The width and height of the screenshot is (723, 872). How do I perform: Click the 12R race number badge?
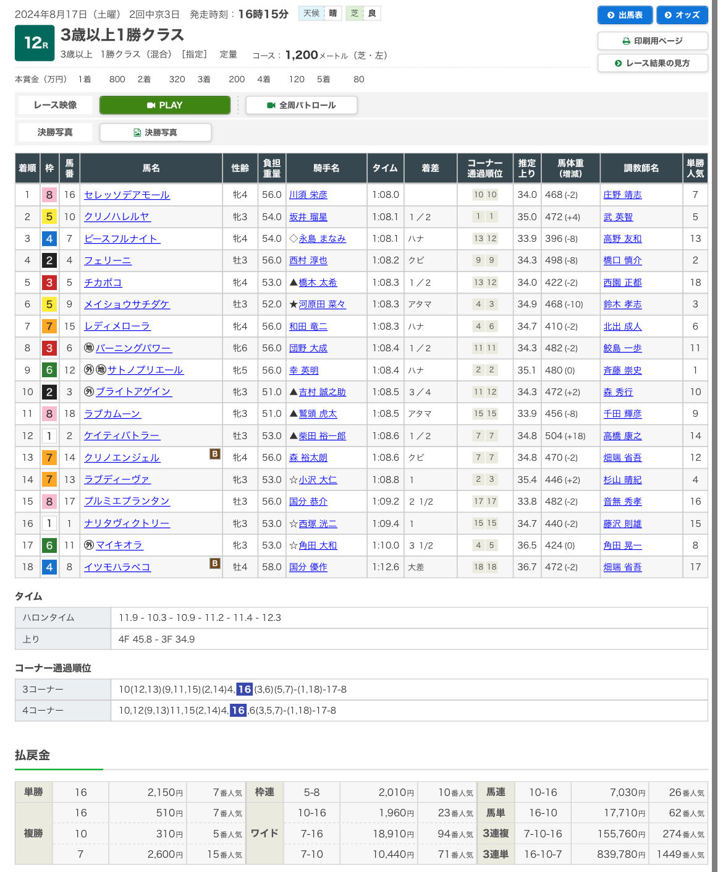(35, 43)
